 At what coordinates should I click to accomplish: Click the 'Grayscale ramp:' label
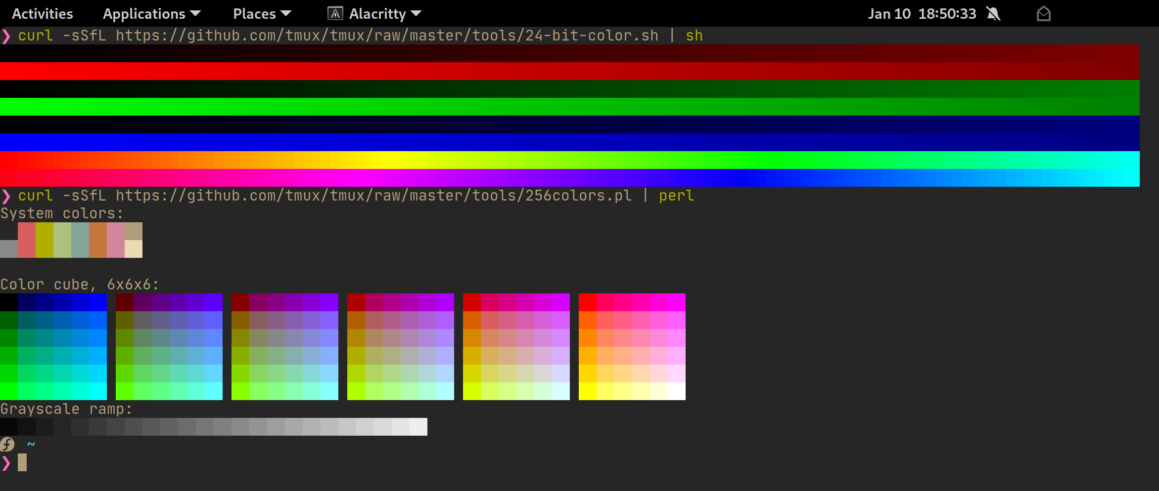(66, 409)
